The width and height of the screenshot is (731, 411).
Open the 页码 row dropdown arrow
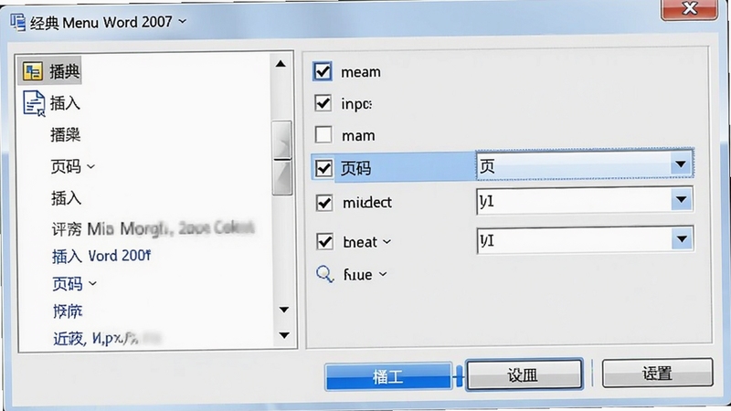point(681,164)
